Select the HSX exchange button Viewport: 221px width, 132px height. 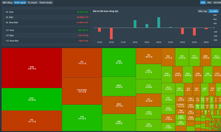[203, 3]
